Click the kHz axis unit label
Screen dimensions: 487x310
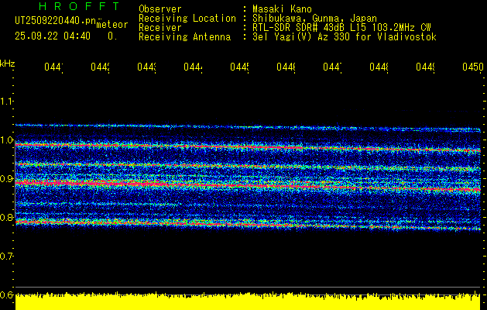(8, 62)
